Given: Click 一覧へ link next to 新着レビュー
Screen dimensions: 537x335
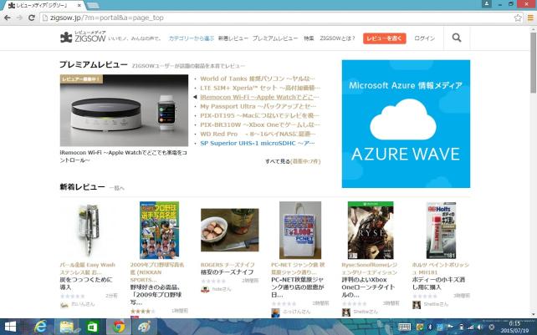Looking at the screenshot, I should tap(117, 188).
